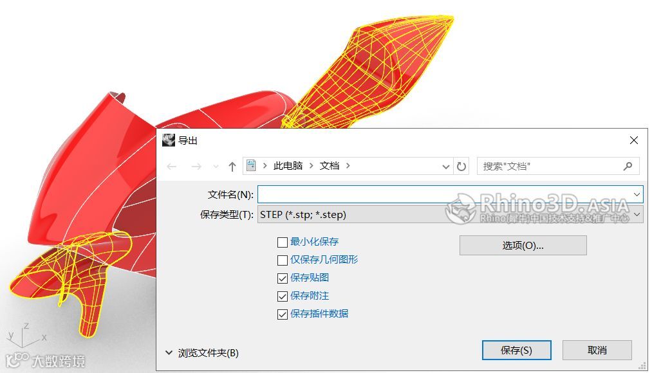Enable 最小化保存 checkbox

[283, 242]
